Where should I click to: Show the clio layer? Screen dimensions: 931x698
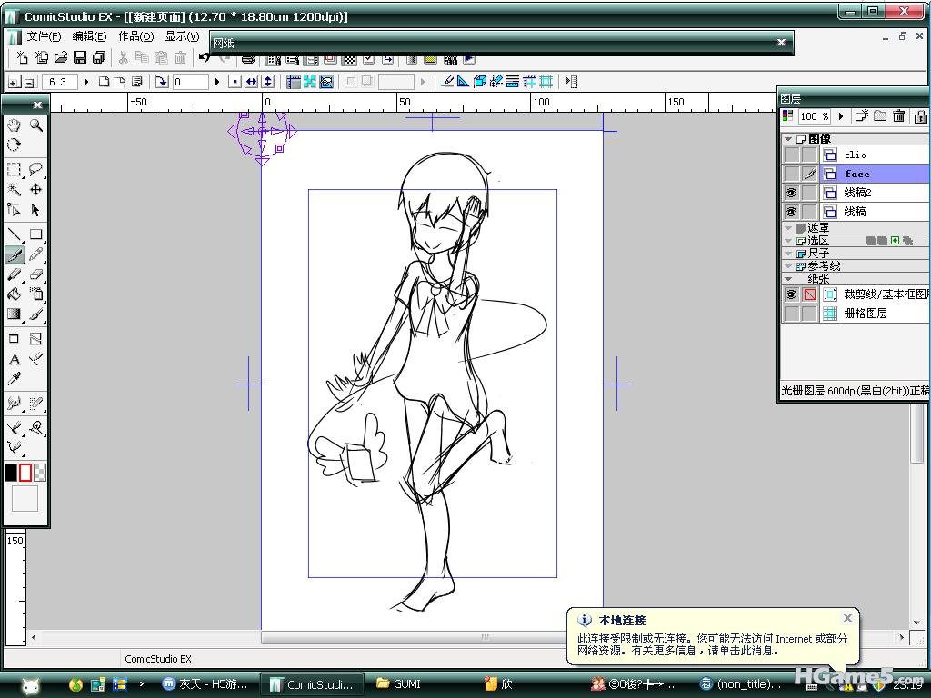tap(791, 155)
